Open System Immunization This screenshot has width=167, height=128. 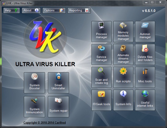pos(34,107)
